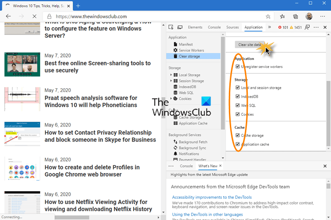
Task: Close the Windows 10 Tips browser tab
Action: 69,6
